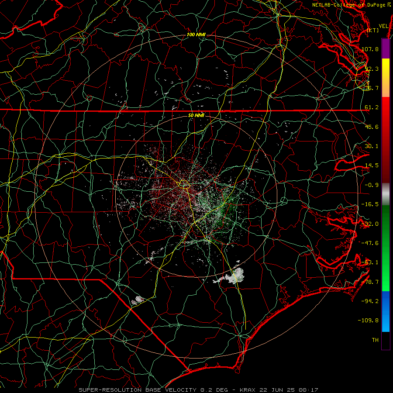The height and width of the screenshot is (393, 393).
Task: Select the 30.1 velocity scale value
Action: point(372,146)
